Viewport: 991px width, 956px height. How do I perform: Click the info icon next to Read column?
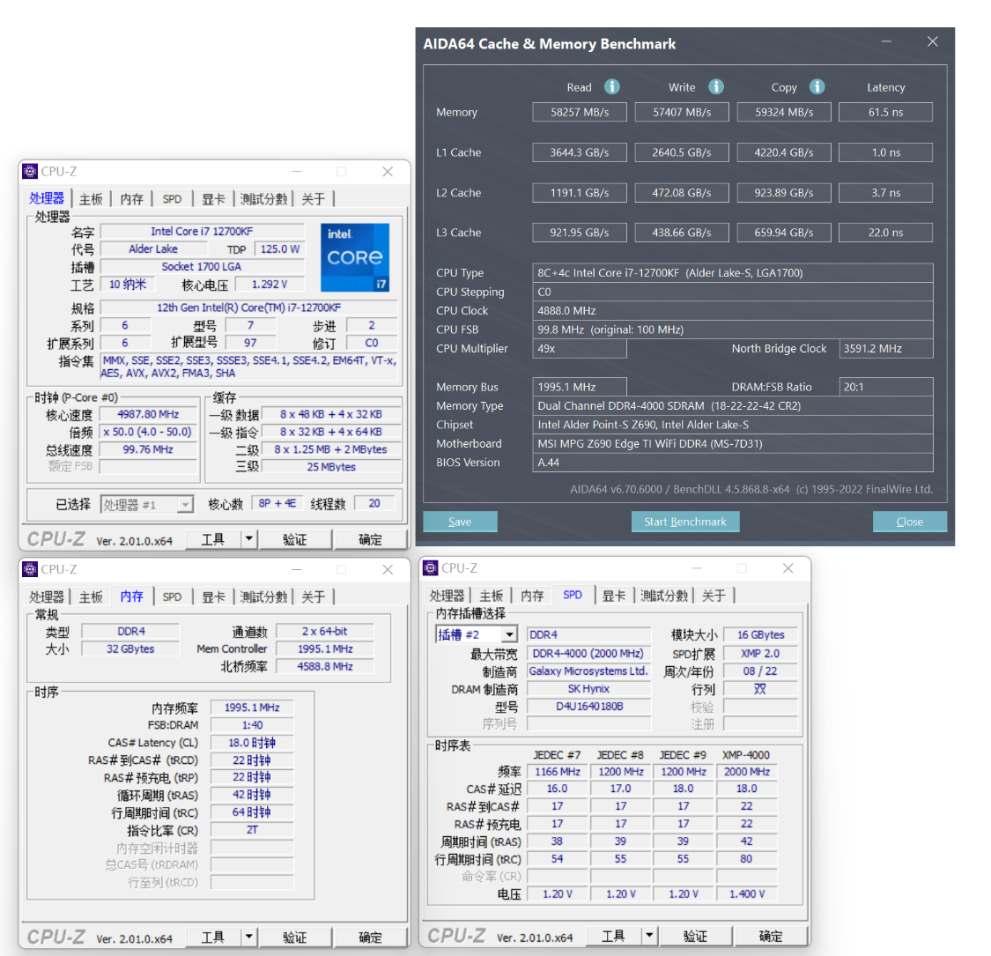pos(613,87)
